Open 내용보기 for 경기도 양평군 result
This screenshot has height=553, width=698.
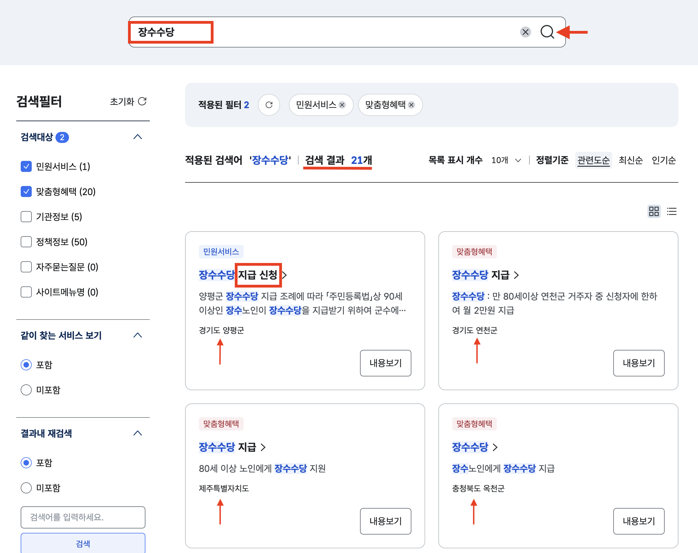coord(385,363)
